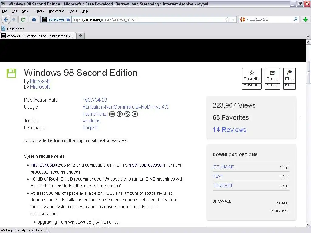Click the green floppy disk software icon
The height and width of the screenshot is (233, 311).
(x=12, y=73)
